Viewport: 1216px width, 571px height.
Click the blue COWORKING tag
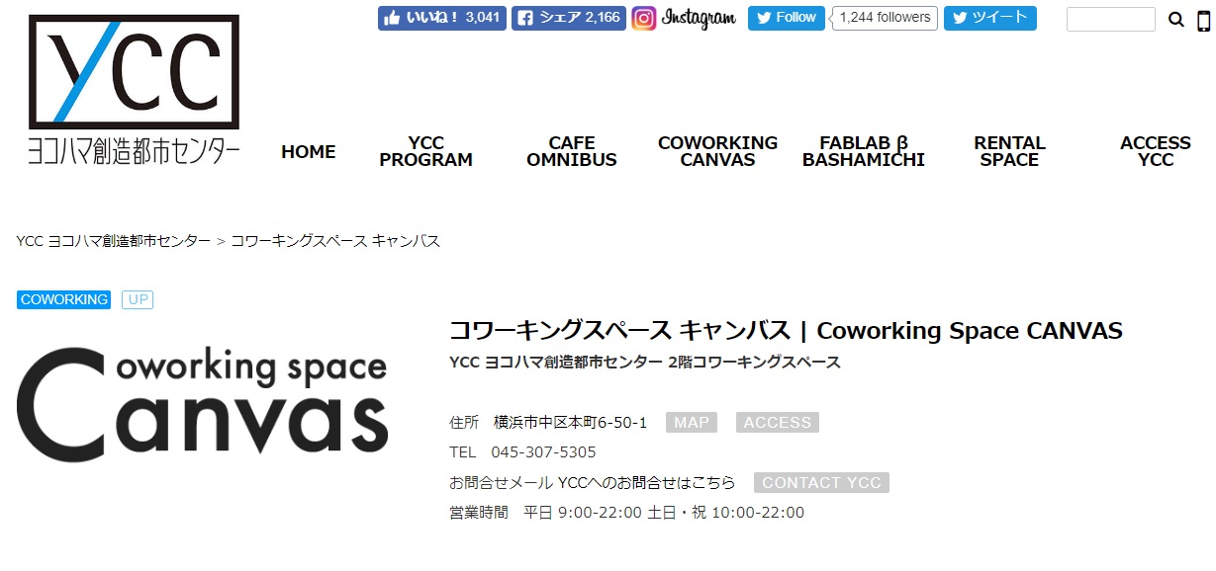coord(64,299)
